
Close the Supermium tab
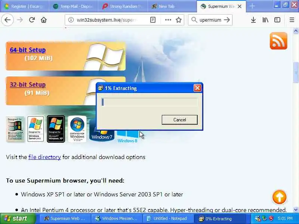click(240, 6)
